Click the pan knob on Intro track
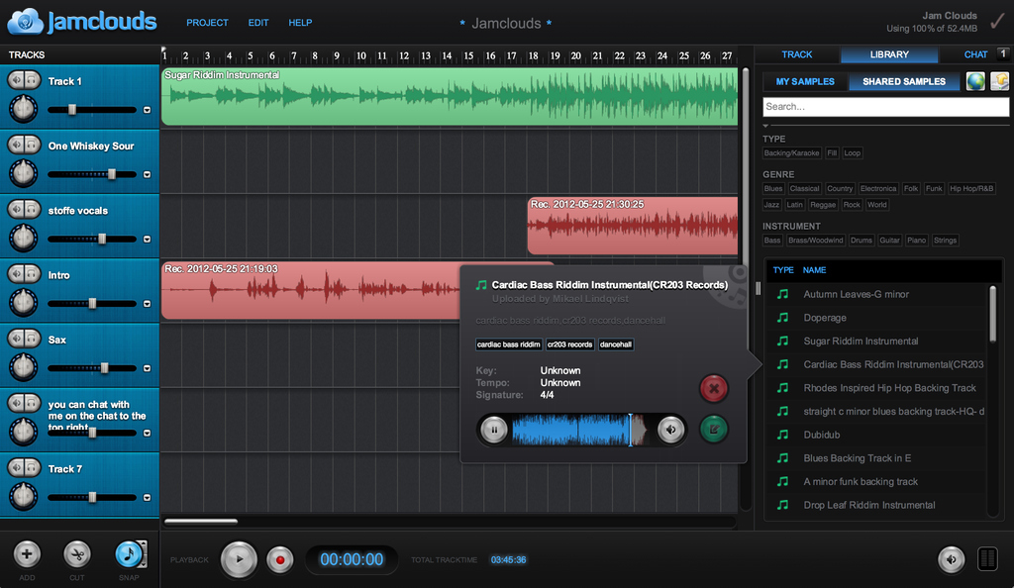 tap(24, 302)
